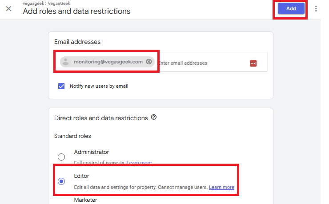
Task: Uncheck Notify new users by email
Action: (62, 86)
